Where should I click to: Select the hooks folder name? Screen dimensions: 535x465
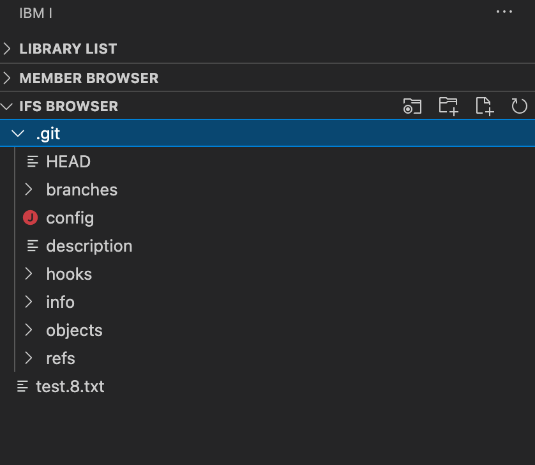click(69, 274)
